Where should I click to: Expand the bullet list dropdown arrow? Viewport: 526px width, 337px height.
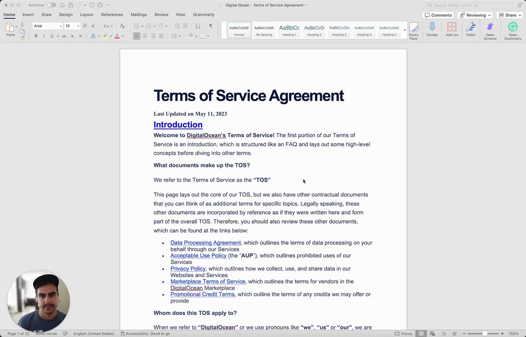click(x=142, y=26)
